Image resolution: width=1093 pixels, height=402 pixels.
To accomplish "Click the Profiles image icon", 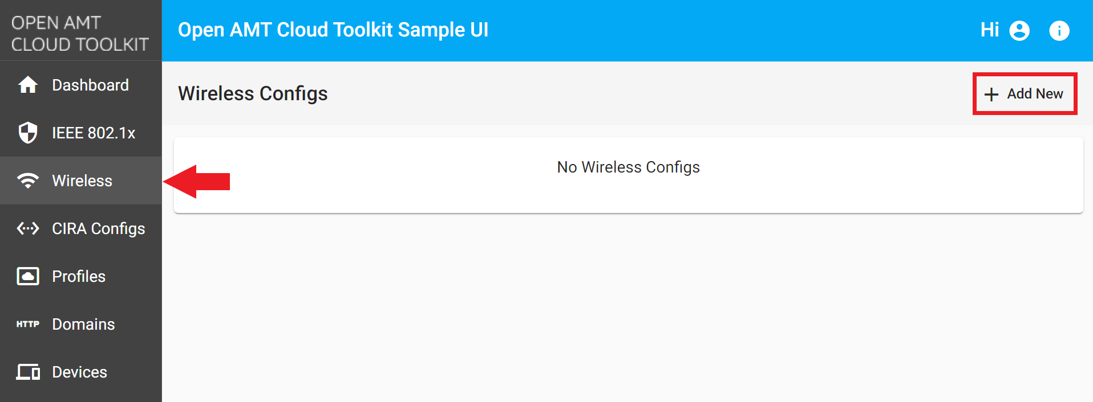I will pyautogui.click(x=27, y=276).
